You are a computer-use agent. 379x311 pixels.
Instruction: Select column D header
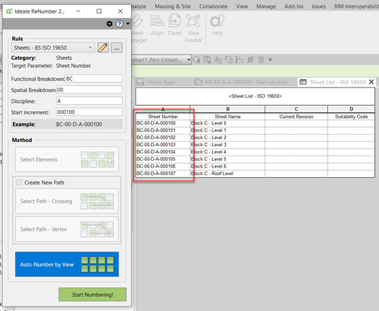coord(351,109)
